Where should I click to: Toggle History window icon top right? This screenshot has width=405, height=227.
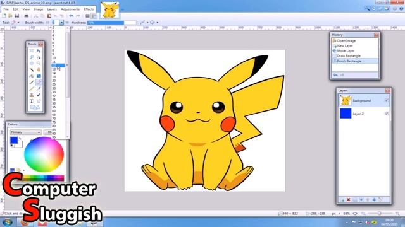click(374, 9)
